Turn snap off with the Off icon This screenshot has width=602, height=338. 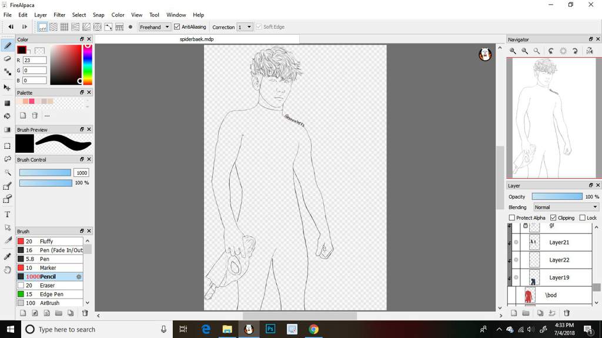(42, 27)
